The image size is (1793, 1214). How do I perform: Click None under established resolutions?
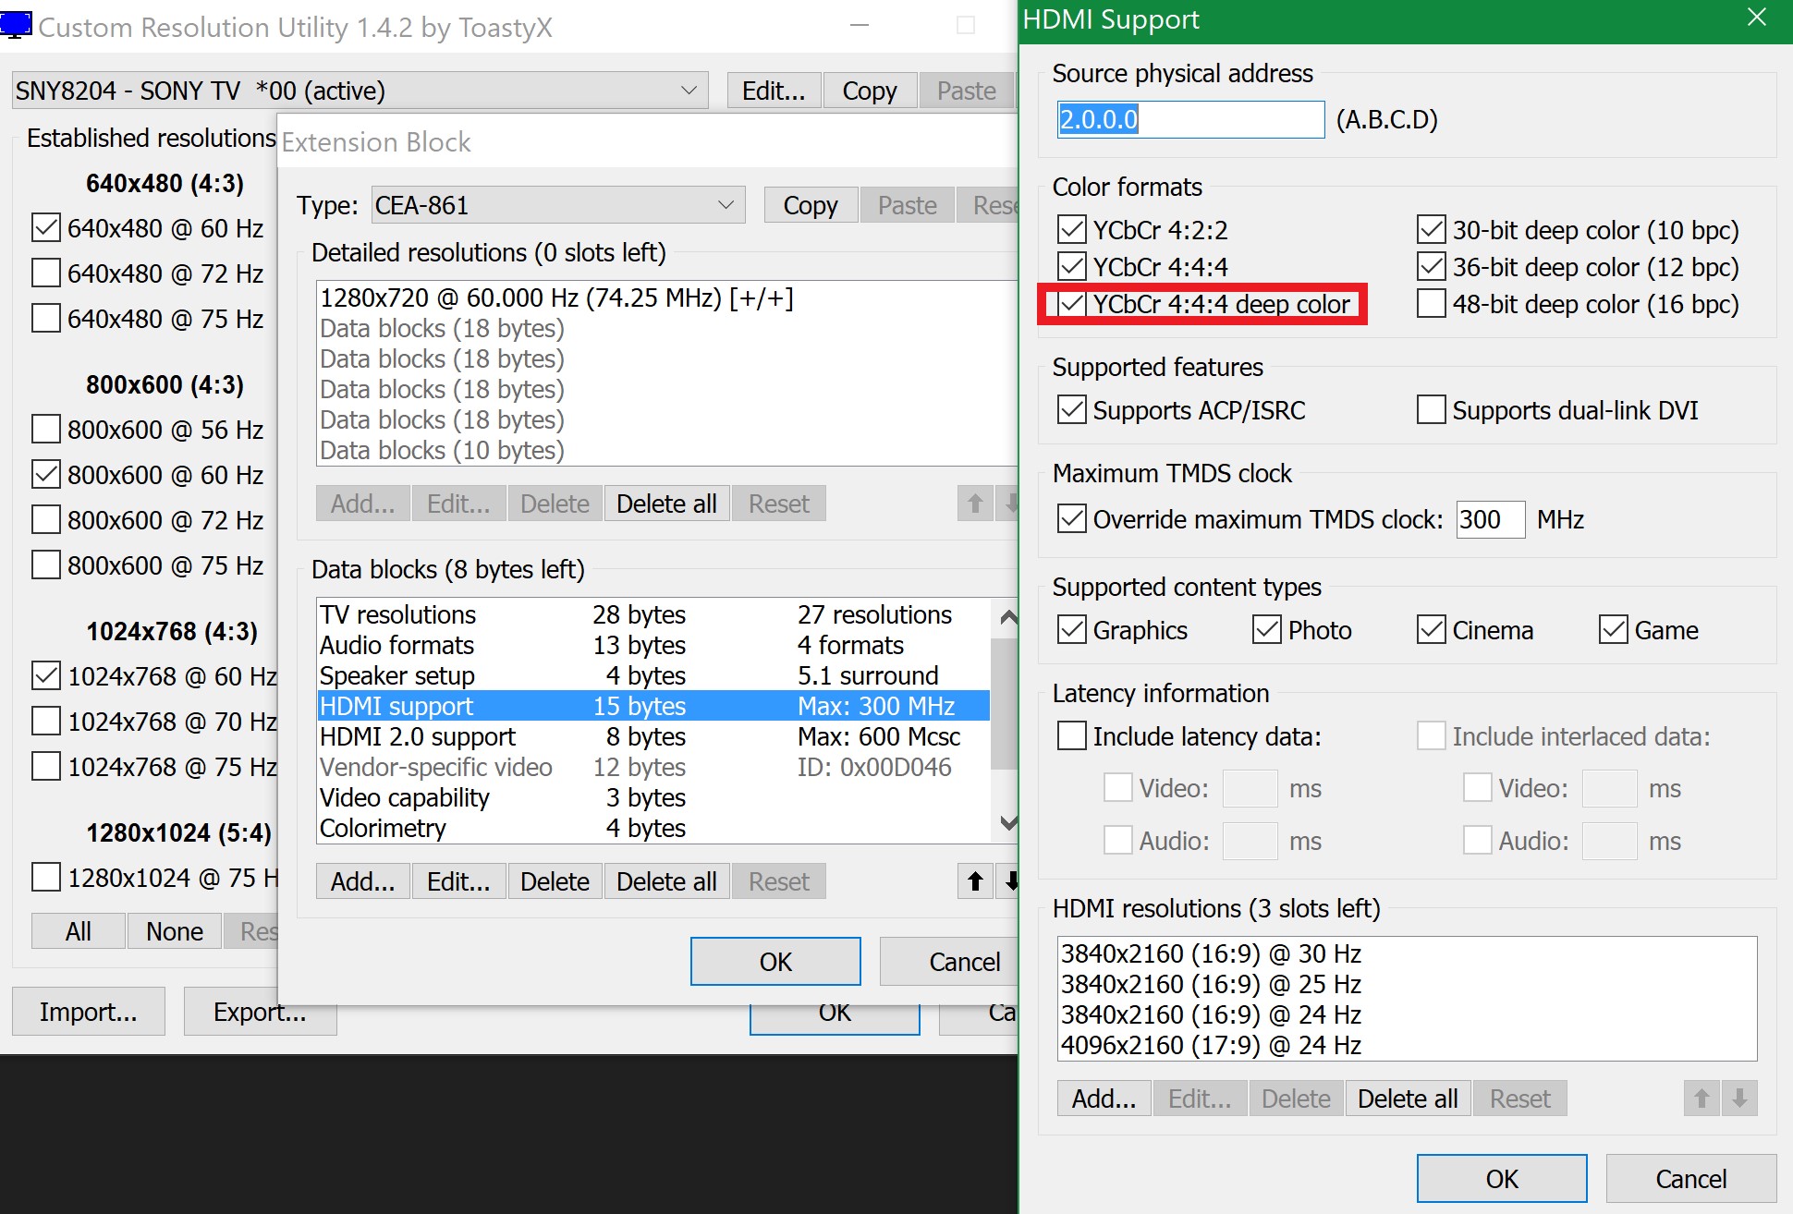point(175,931)
